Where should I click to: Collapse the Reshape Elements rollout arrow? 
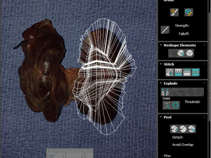[x=161, y=45]
